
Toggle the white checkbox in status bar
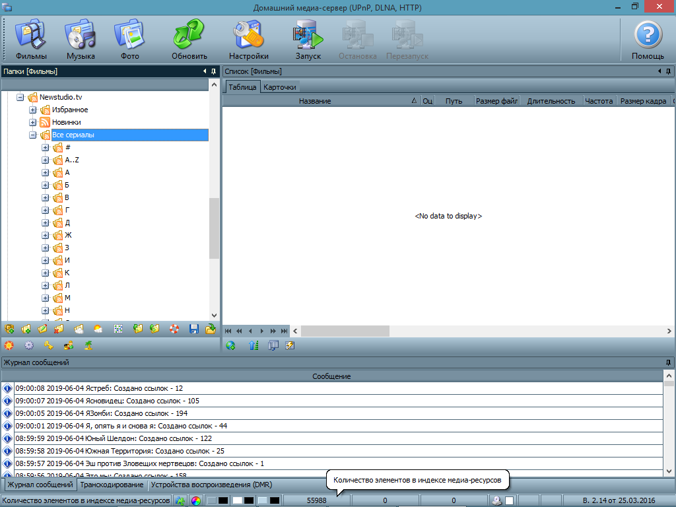point(509,500)
